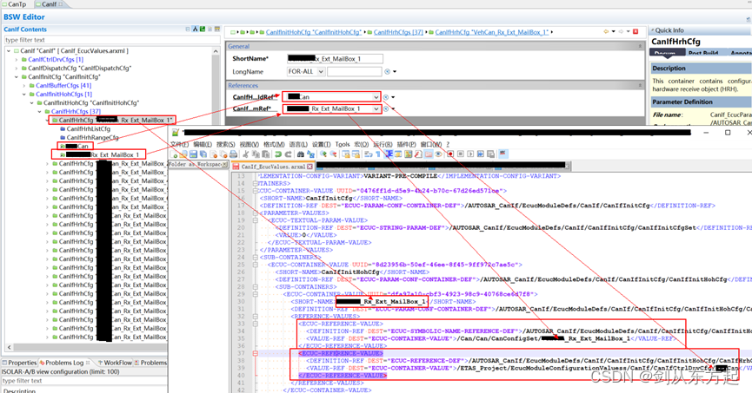Viewport: 752px width, 393px height.
Task: Open the CanIfH...IdRef reference dropdown
Action: [376, 96]
